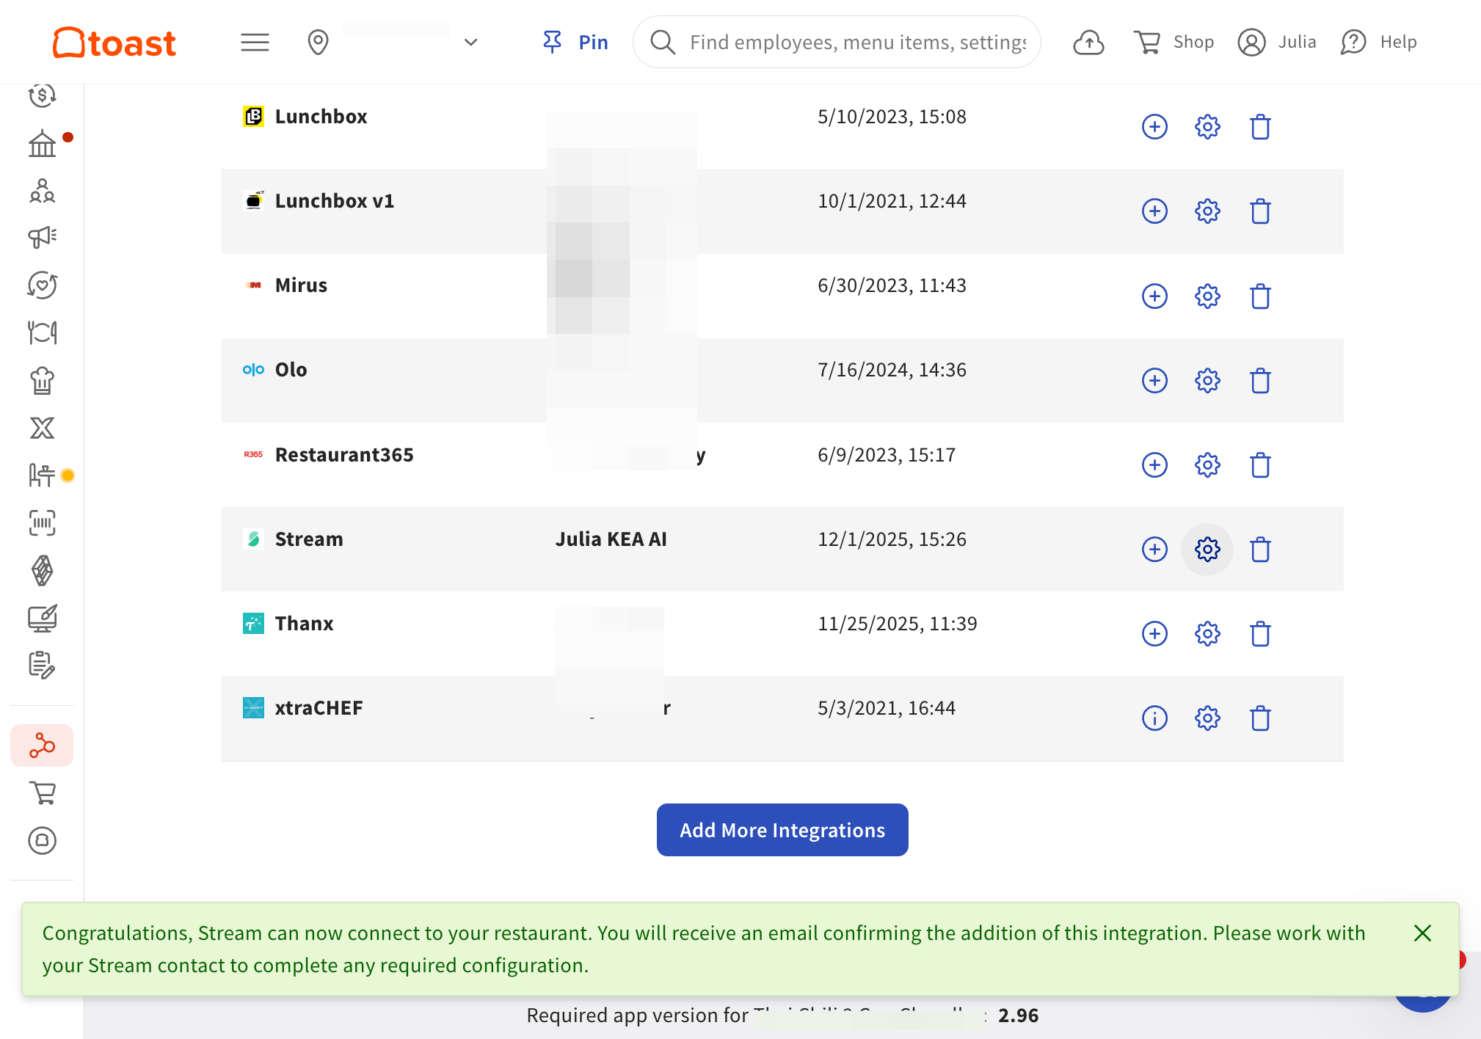Open settings gear for Lunchbox v1
The image size is (1481, 1039).
pos(1207,211)
